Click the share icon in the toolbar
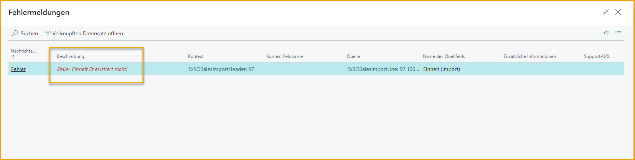Viewport: 635px width, 160px height. tap(605, 33)
